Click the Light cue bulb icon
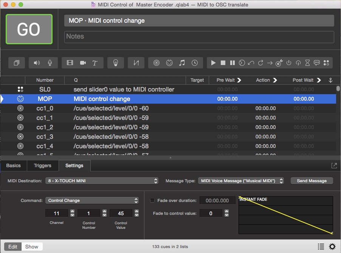 tap(116, 63)
